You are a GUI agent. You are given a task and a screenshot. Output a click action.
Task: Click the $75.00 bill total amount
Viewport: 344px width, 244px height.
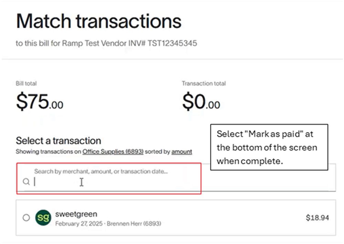40,102
